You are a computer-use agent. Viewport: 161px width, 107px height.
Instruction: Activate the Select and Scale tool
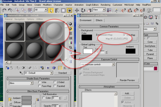89,10
